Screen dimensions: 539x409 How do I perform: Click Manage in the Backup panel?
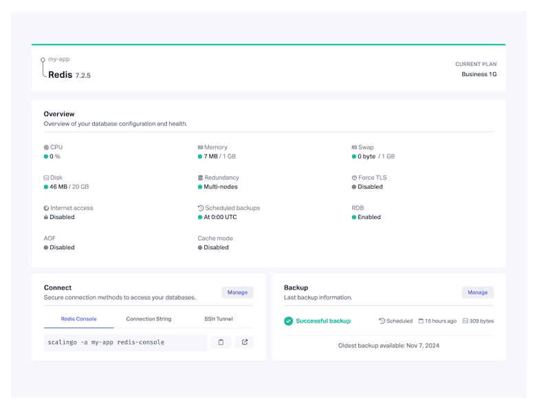click(x=477, y=292)
